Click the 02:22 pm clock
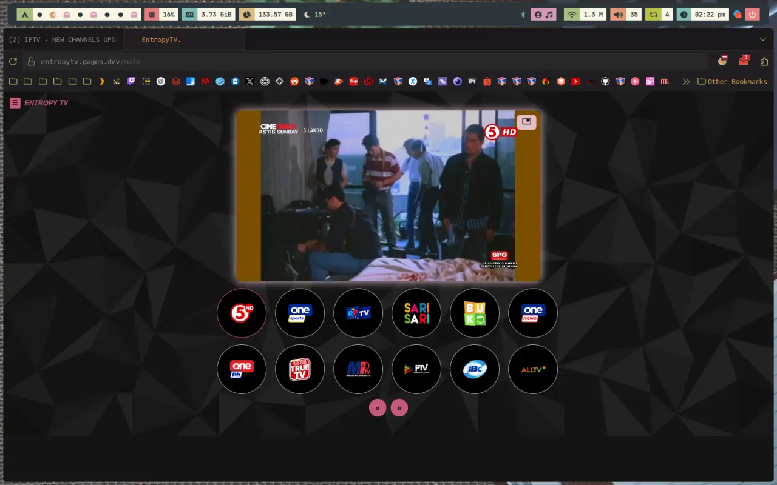Viewport: 777px width, 485px height. (703, 14)
